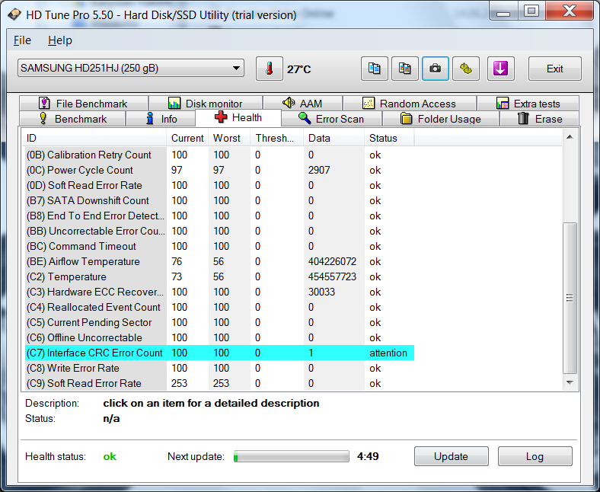Click the 27°C temperature reading
Image resolution: width=600 pixels, height=492 pixels.
click(x=298, y=69)
